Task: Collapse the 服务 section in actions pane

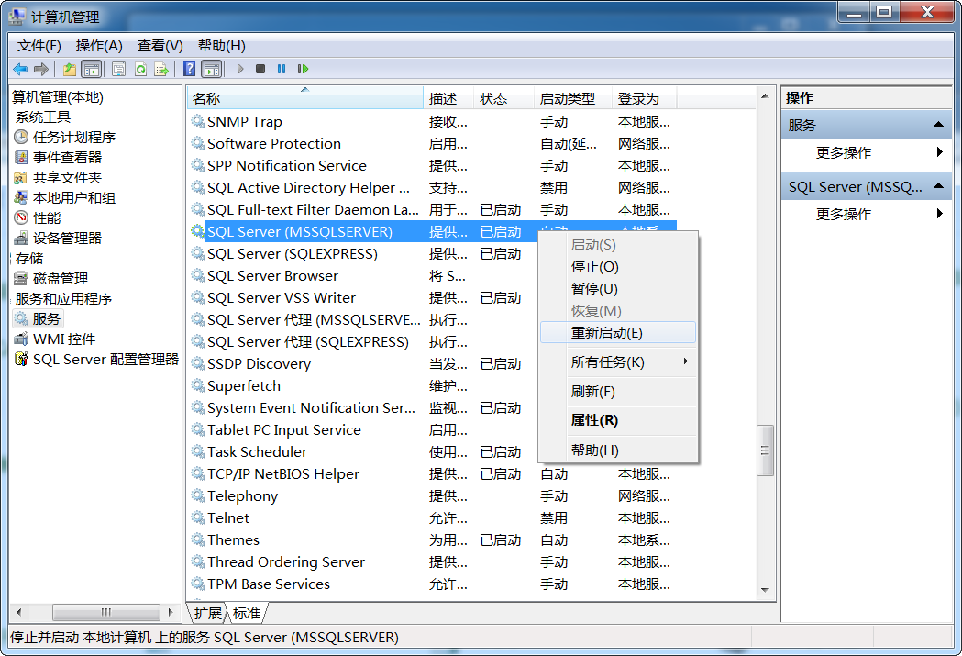Action: tap(938, 125)
